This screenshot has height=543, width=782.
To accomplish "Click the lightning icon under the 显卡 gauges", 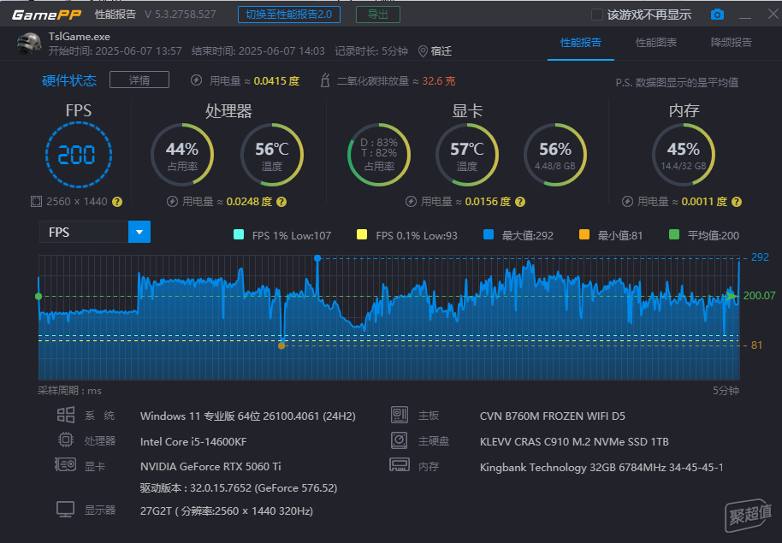I will tap(411, 202).
